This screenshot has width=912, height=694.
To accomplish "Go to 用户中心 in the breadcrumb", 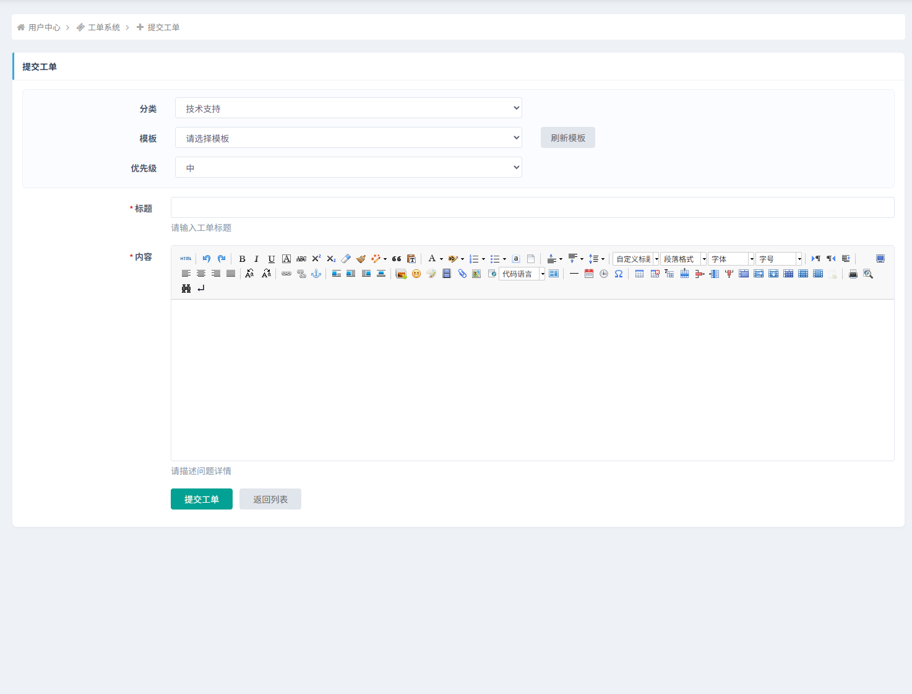I will pos(44,27).
